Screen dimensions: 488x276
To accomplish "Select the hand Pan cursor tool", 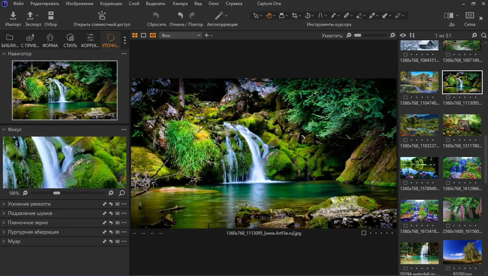I will pyautogui.click(x=269, y=15).
